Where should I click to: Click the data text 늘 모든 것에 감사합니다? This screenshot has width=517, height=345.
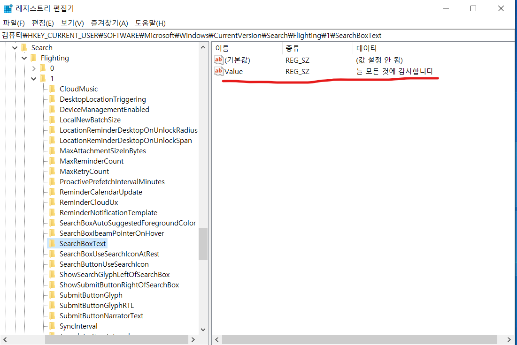(394, 71)
